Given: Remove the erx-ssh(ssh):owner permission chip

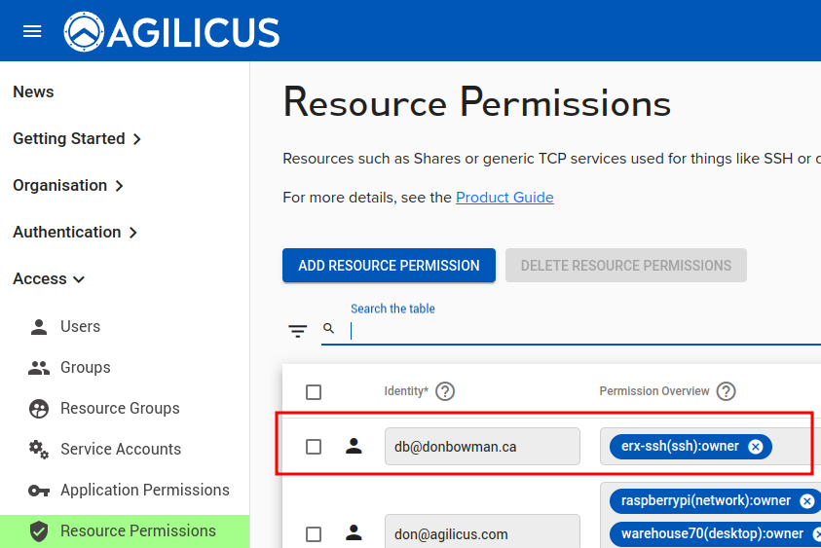Looking at the screenshot, I should 756,447.
